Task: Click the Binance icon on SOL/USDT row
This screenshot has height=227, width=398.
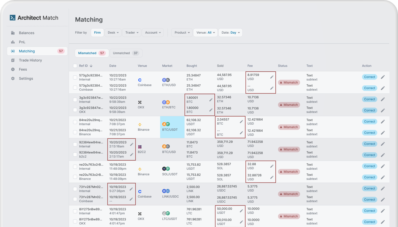Action: pyautogui.click(x=140, y=169)
